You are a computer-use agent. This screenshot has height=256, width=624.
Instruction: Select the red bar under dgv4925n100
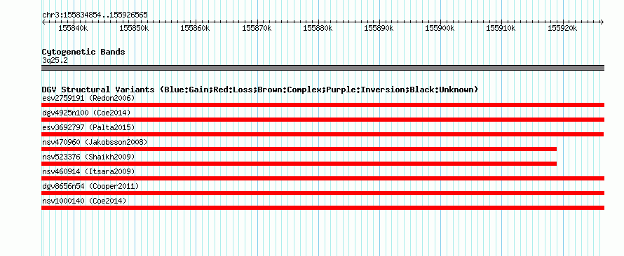tap(323, 120)
